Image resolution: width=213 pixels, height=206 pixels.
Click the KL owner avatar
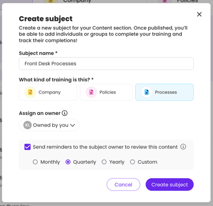tap(27, 125)
